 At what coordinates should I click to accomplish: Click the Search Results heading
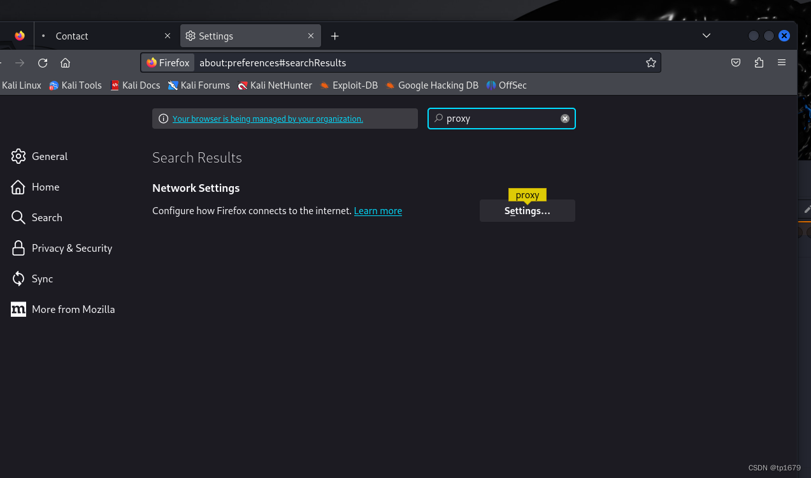197,157
